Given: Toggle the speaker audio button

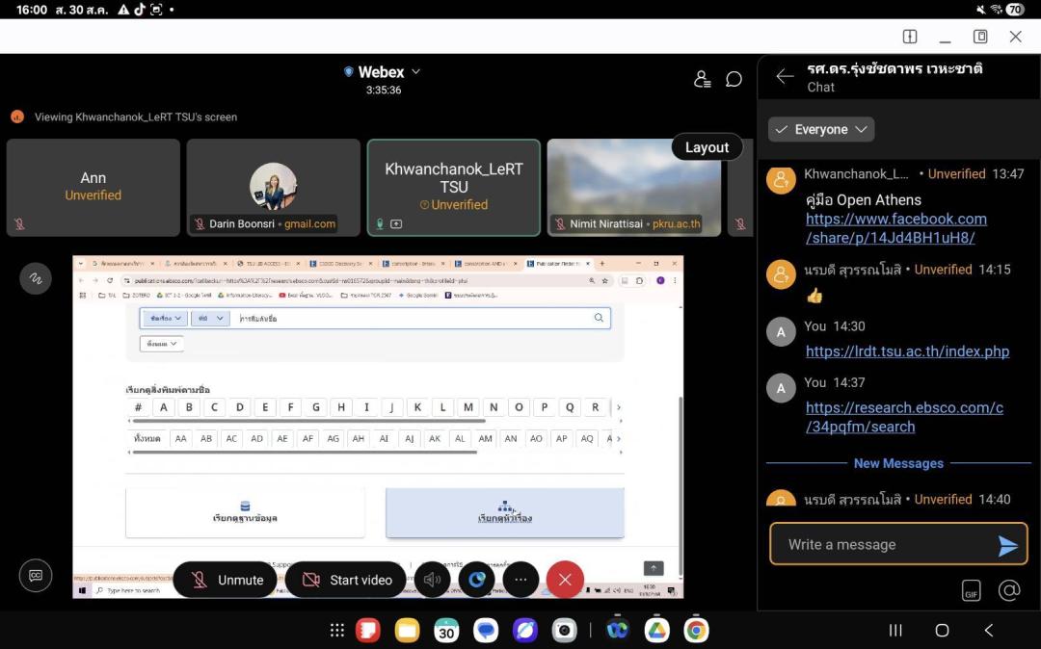Looking at the screenshot, I should (432, 580).
